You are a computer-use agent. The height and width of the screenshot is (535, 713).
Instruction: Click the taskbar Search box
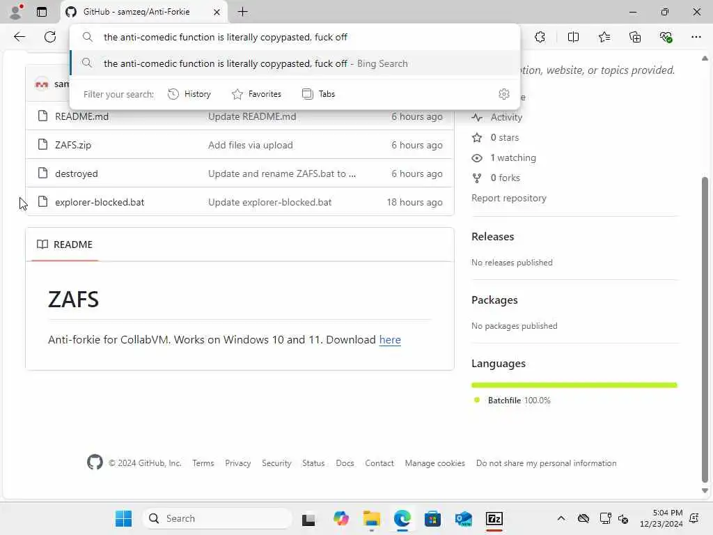click(x=217, y=518)
